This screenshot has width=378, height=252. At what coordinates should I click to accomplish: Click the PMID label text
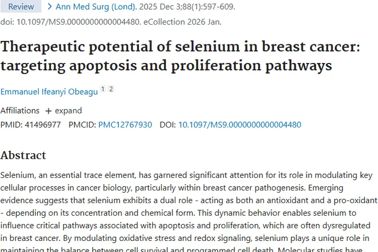11,124
